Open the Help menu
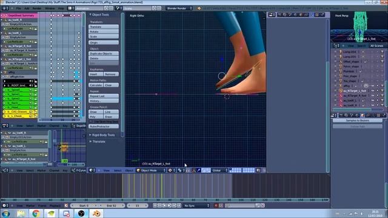388x218 pixels. (x=61, y=8)
